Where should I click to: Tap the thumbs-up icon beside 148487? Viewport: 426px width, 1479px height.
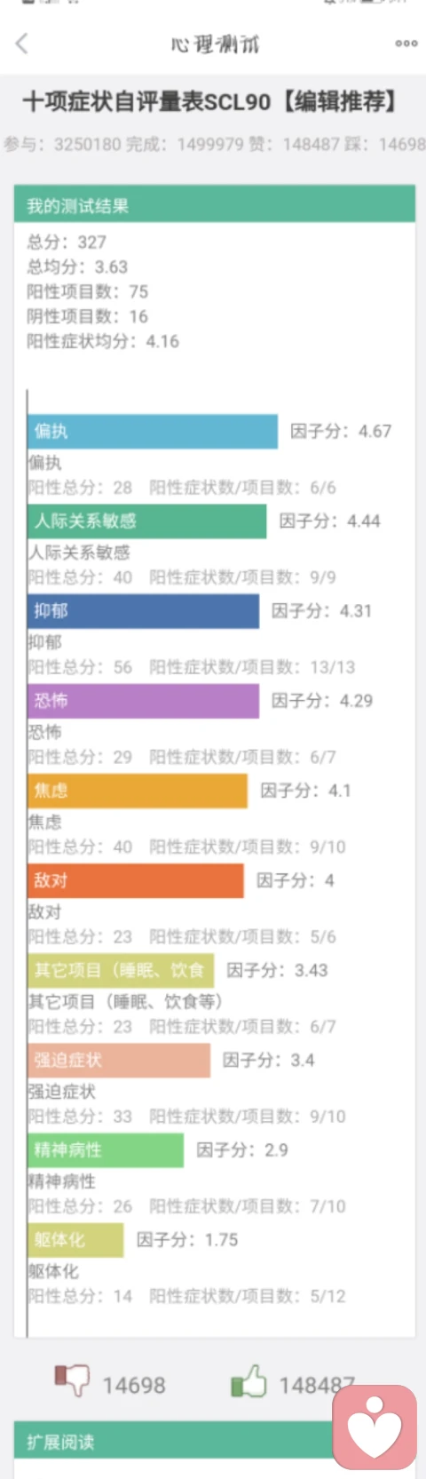248,1380
